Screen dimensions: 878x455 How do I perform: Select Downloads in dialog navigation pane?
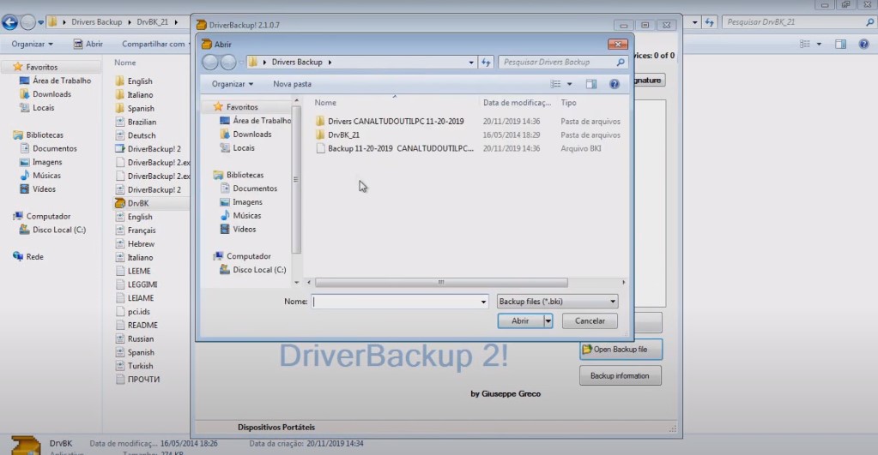[x=252, y=135]
